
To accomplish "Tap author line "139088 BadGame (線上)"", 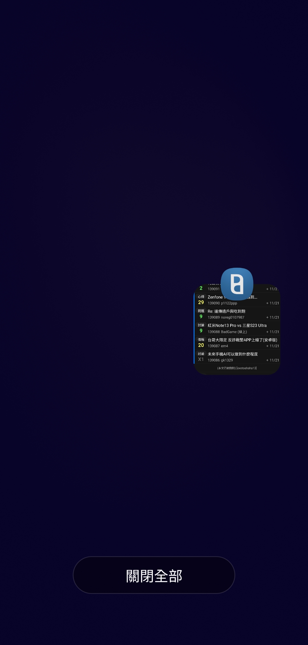I will [x=227, y=332].
